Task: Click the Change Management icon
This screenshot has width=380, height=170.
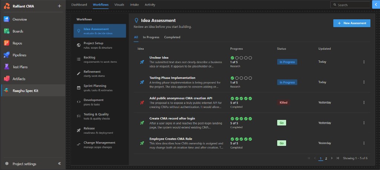Action: click(79, 144)
